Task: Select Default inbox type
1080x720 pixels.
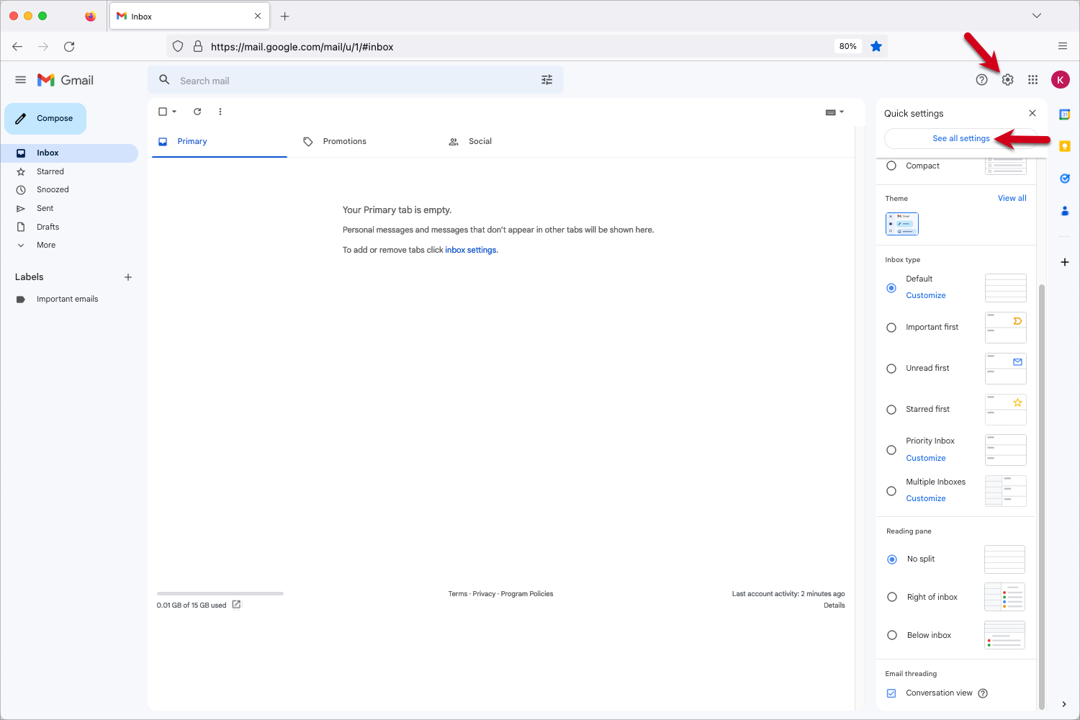Action: [x=891, y=288]
